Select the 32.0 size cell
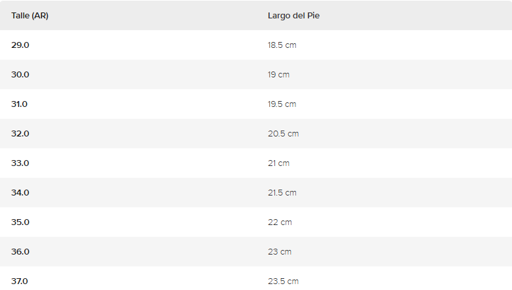512x290 pixels. pos(20,133)
